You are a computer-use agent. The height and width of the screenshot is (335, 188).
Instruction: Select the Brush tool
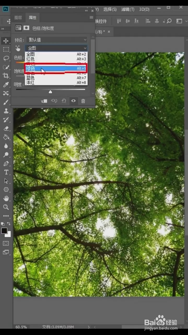(x=5, y=102)
